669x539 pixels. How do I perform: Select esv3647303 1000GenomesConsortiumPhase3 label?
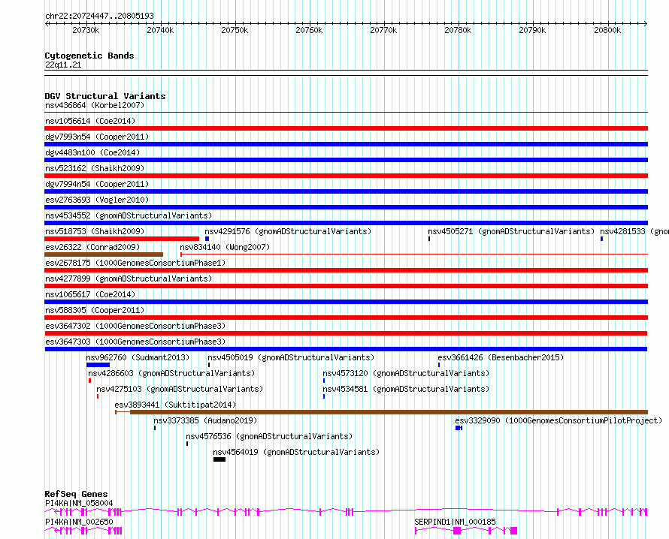135,342
